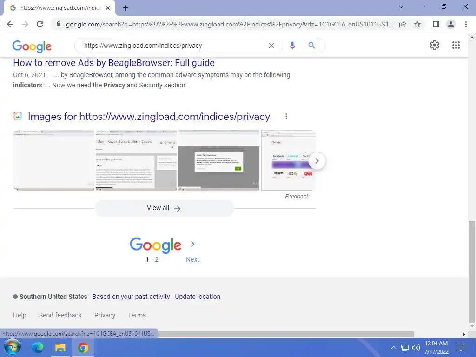Image resolution: width=476 pixels, height=357 pixels.
Task: Open the Privacy footer link
Action: click(x=105, y=315)
